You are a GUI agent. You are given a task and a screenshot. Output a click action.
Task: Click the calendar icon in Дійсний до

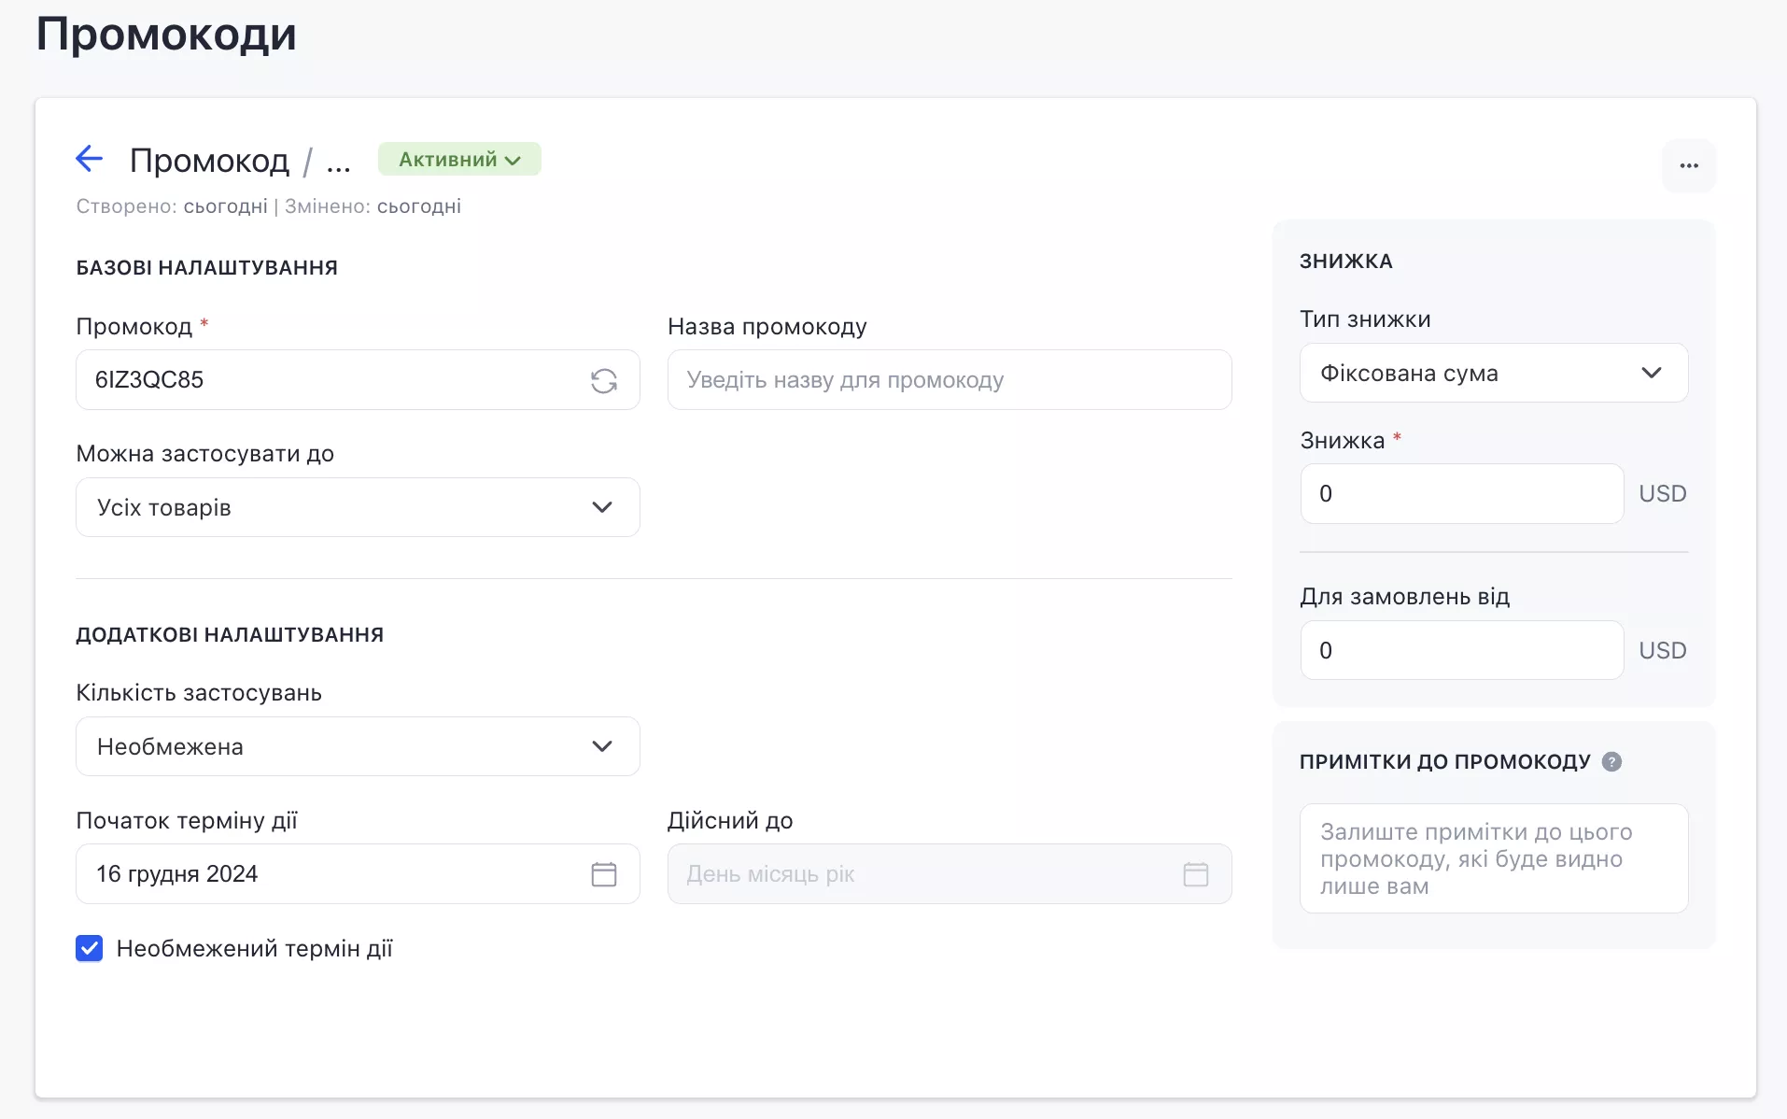[1196, 874]
